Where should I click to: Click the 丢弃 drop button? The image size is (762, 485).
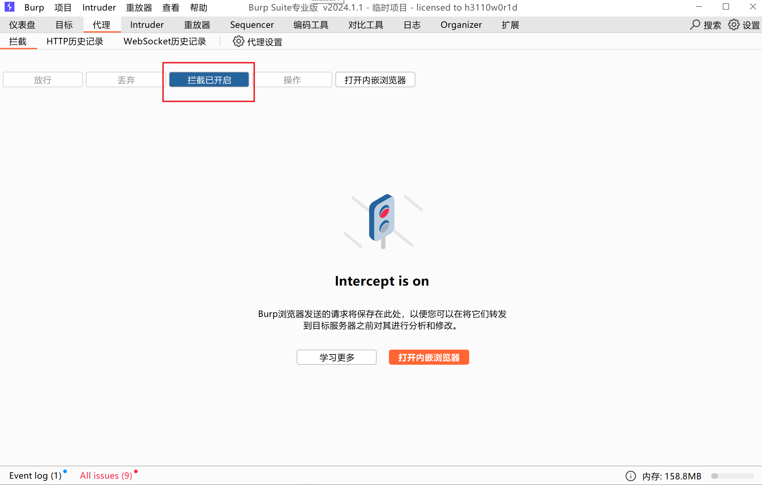coord(126,80)
